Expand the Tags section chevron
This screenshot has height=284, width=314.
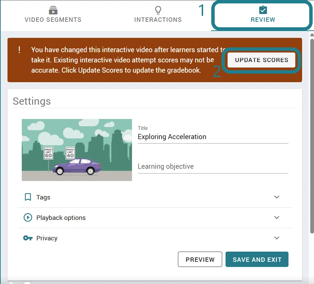point(277,197)
